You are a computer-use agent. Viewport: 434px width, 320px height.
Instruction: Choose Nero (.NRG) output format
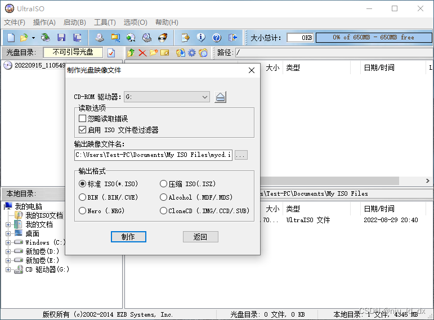pyautogui.click(x=82, y=211)
